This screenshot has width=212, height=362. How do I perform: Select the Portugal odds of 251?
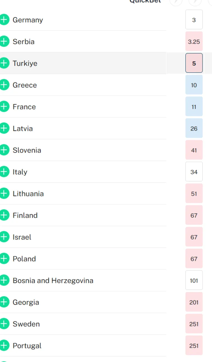[x=194, y=346]
